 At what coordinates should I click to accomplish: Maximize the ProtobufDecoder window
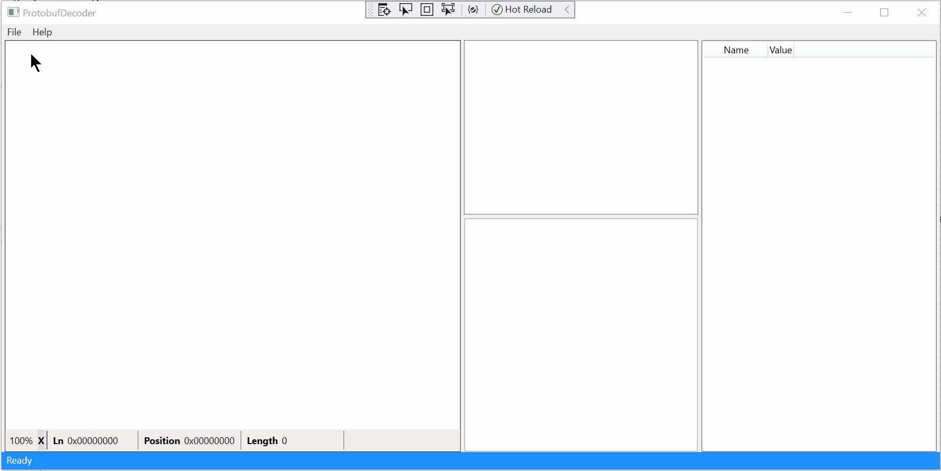pos(885,13)
